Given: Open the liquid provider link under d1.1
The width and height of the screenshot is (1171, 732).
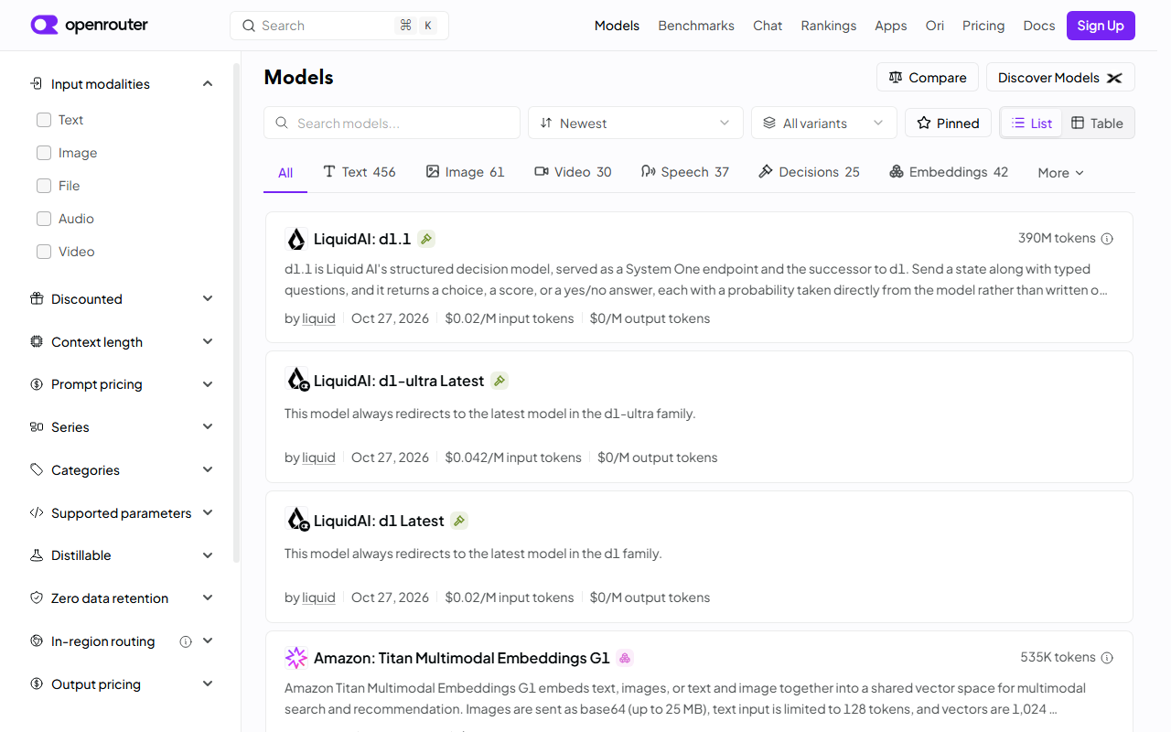Looking at the screenshot, I should tap(318, 318).
